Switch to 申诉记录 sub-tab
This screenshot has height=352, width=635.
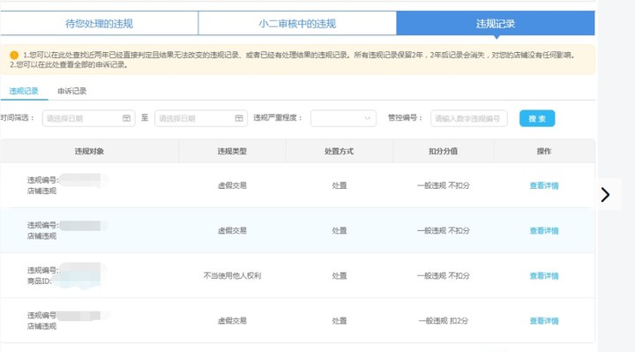71,91
